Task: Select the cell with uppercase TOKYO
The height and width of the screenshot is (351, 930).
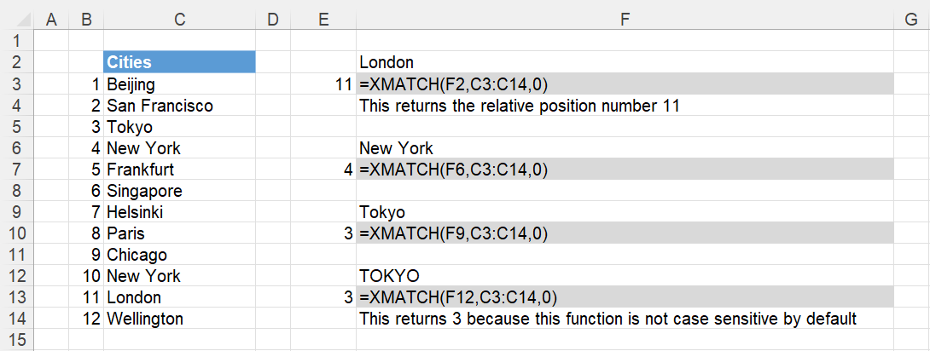Action: [x=625, y=276]
